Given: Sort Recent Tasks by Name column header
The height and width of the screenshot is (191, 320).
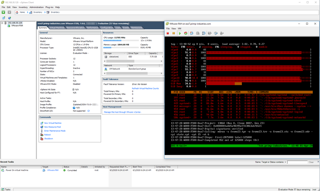Looking at the screenshot, I should [21, 167].
